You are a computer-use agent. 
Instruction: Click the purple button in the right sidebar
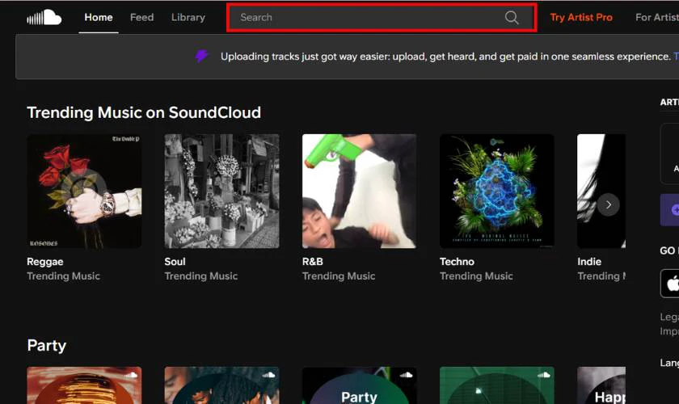(x=670, y=210)
